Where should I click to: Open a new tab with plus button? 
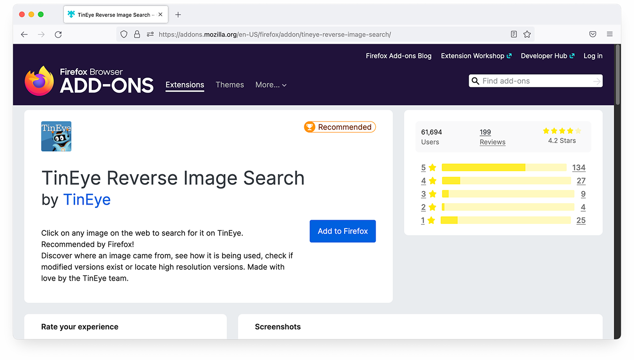point(178,15)
